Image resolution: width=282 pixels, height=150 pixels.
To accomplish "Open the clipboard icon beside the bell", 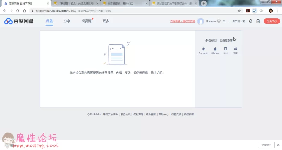I will pos(258,21).
